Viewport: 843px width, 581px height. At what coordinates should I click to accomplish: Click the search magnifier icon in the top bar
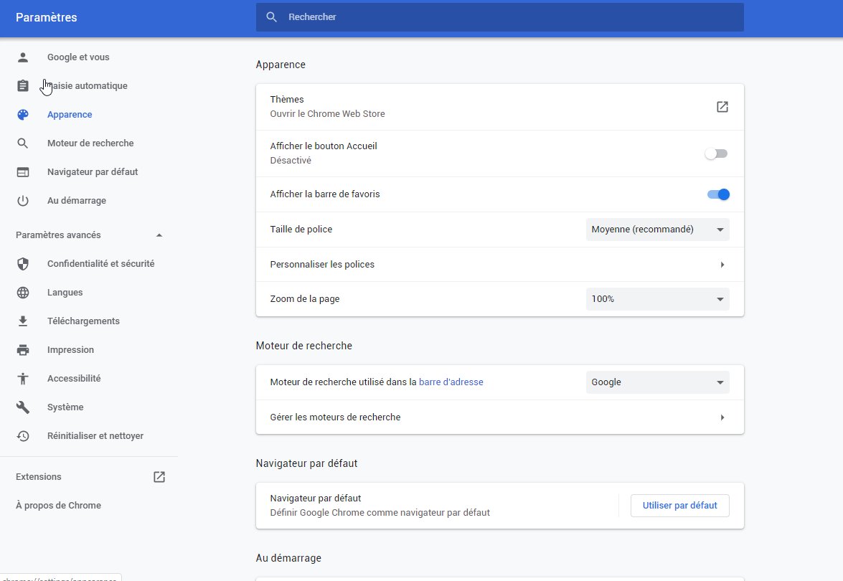(271, 17)
